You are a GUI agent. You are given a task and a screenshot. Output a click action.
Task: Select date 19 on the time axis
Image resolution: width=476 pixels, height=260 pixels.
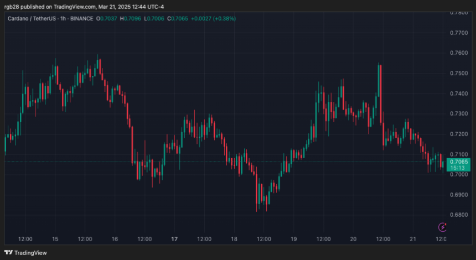click(294, 239)
